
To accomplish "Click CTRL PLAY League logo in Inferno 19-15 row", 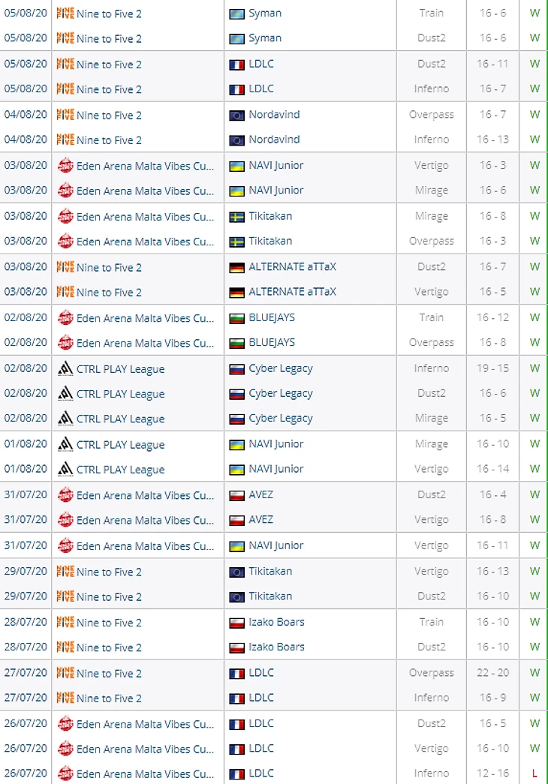I will [65, 369].
